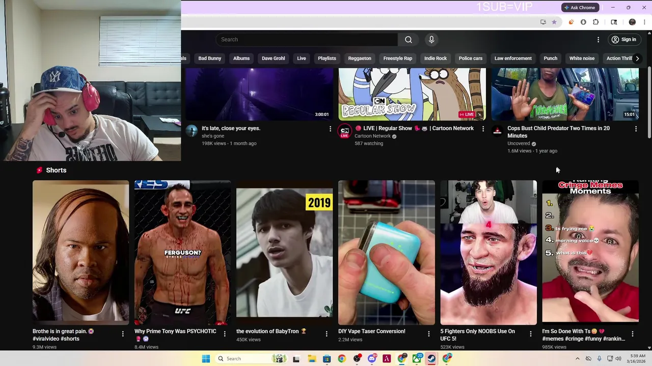Screen dimensions: 652x366
Task: Select the Freestyle Rap filter chip
Action: (x=398, y=58)
